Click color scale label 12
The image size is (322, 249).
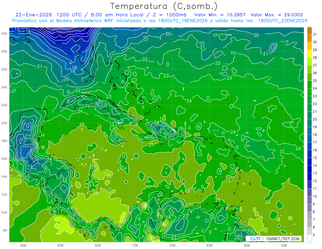[x=315, y=181]
